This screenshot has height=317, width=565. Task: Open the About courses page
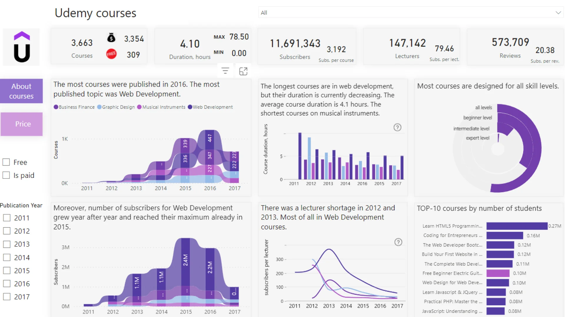[x=21, y=91]
